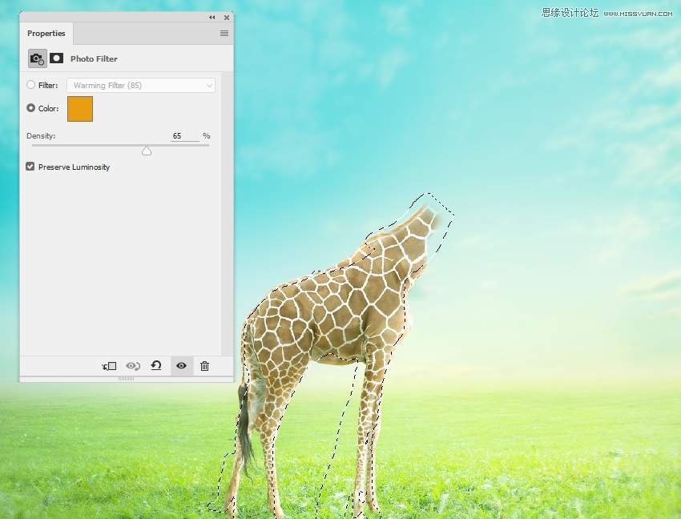
Task: Close the Properties panel
Action: [x=227, y=17]
